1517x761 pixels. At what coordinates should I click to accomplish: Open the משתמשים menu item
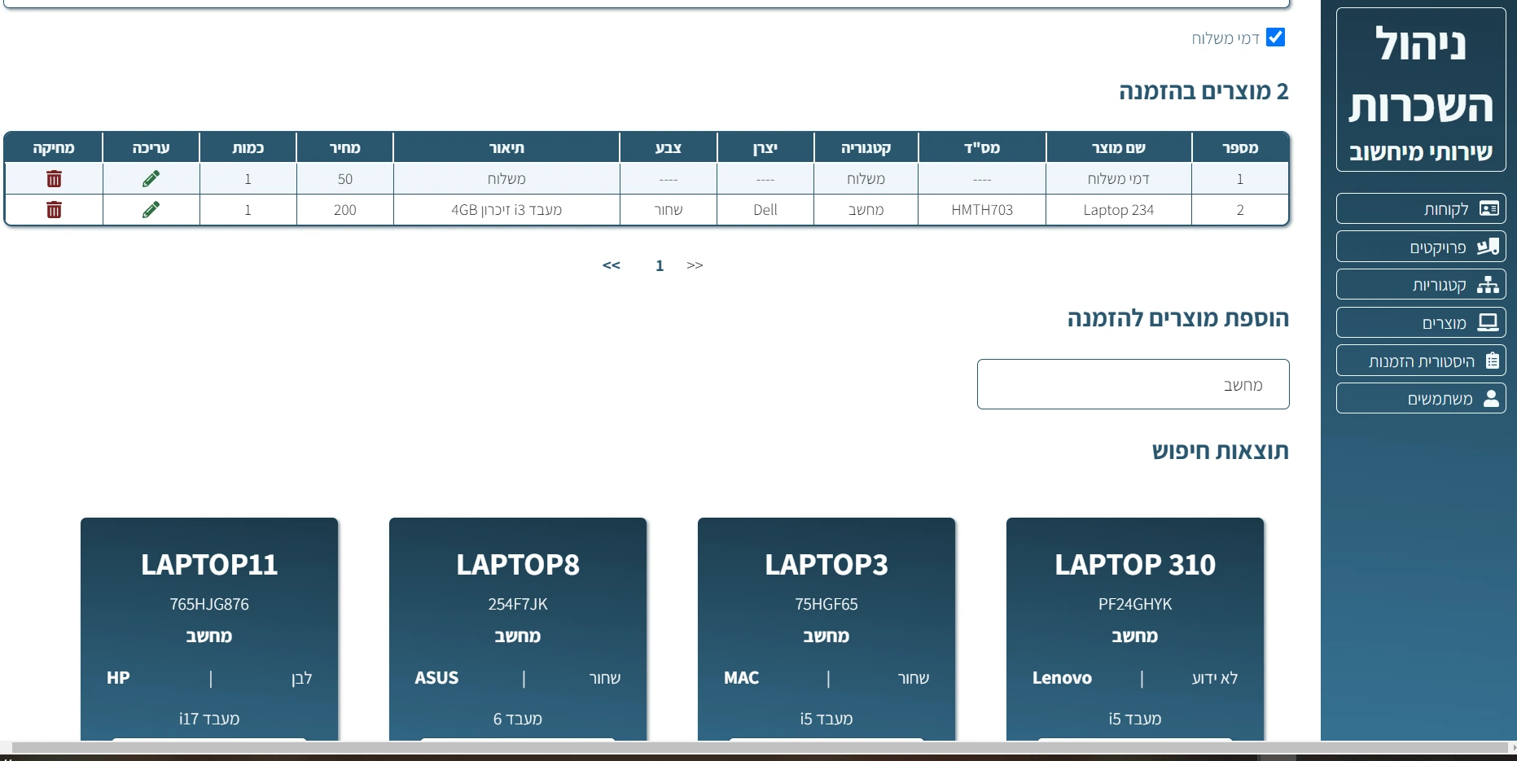(x=1439, y=399)
